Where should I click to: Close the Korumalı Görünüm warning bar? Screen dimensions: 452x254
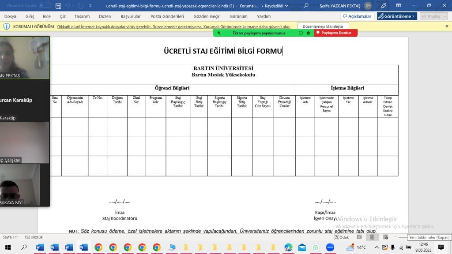tap(447, 26)
